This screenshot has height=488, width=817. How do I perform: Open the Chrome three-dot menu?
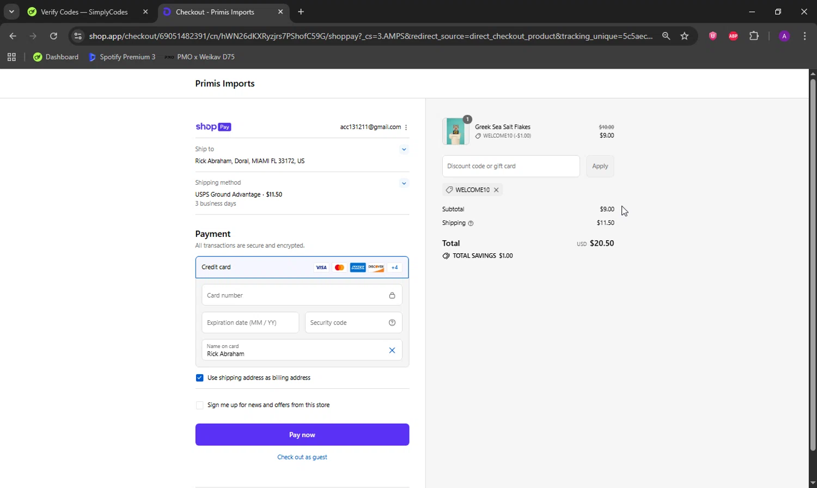pyautogui.click(x=804, y=36)
